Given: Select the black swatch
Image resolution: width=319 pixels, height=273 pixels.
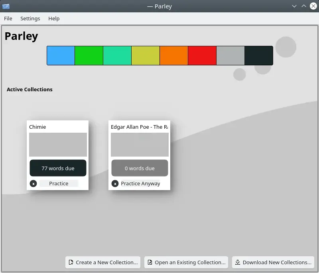Looking at the screenshot, I should click(259, 55).
